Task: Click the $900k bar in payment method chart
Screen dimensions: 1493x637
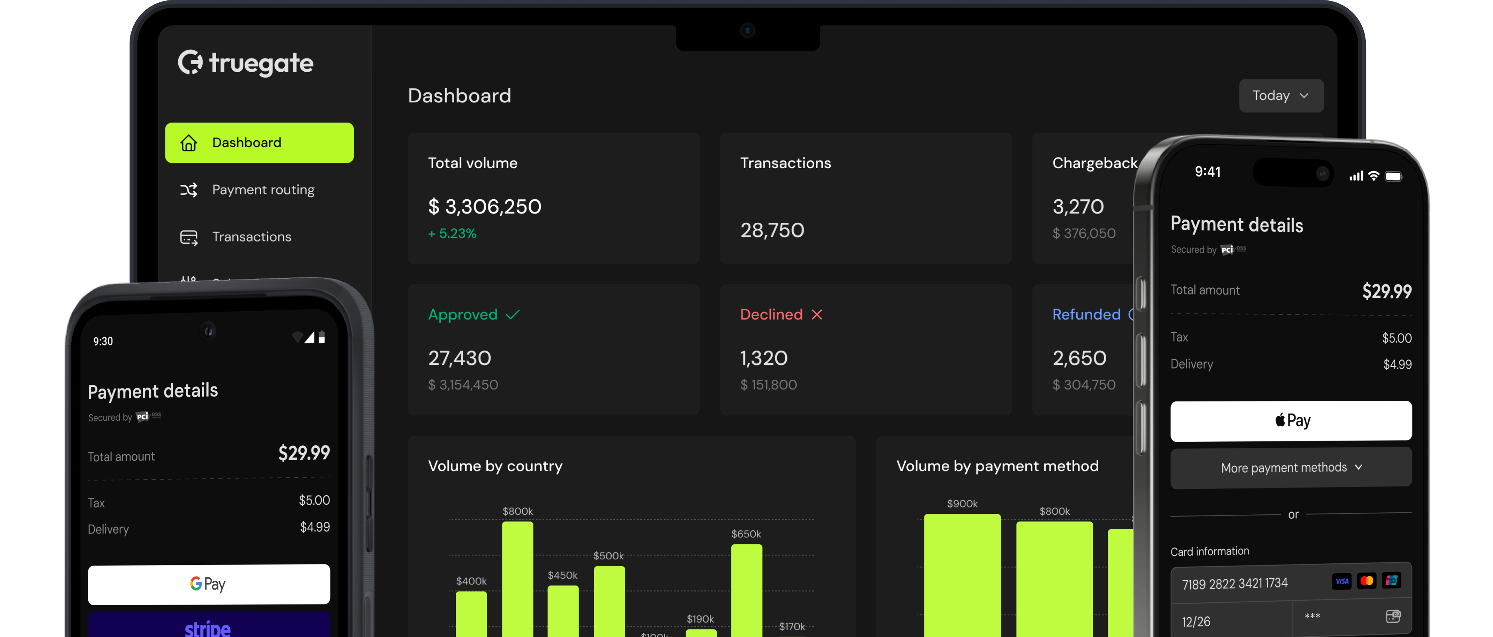Action: (962, 576)
